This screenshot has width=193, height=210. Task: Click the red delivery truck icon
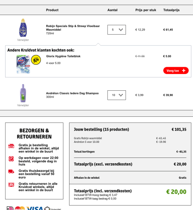pyautogui.click(x=11, y=172)
